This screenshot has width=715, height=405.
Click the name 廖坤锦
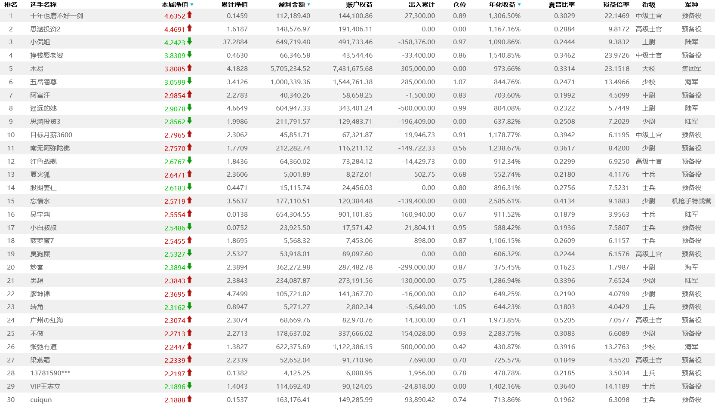pyautogui.click(x=40, y=294)
